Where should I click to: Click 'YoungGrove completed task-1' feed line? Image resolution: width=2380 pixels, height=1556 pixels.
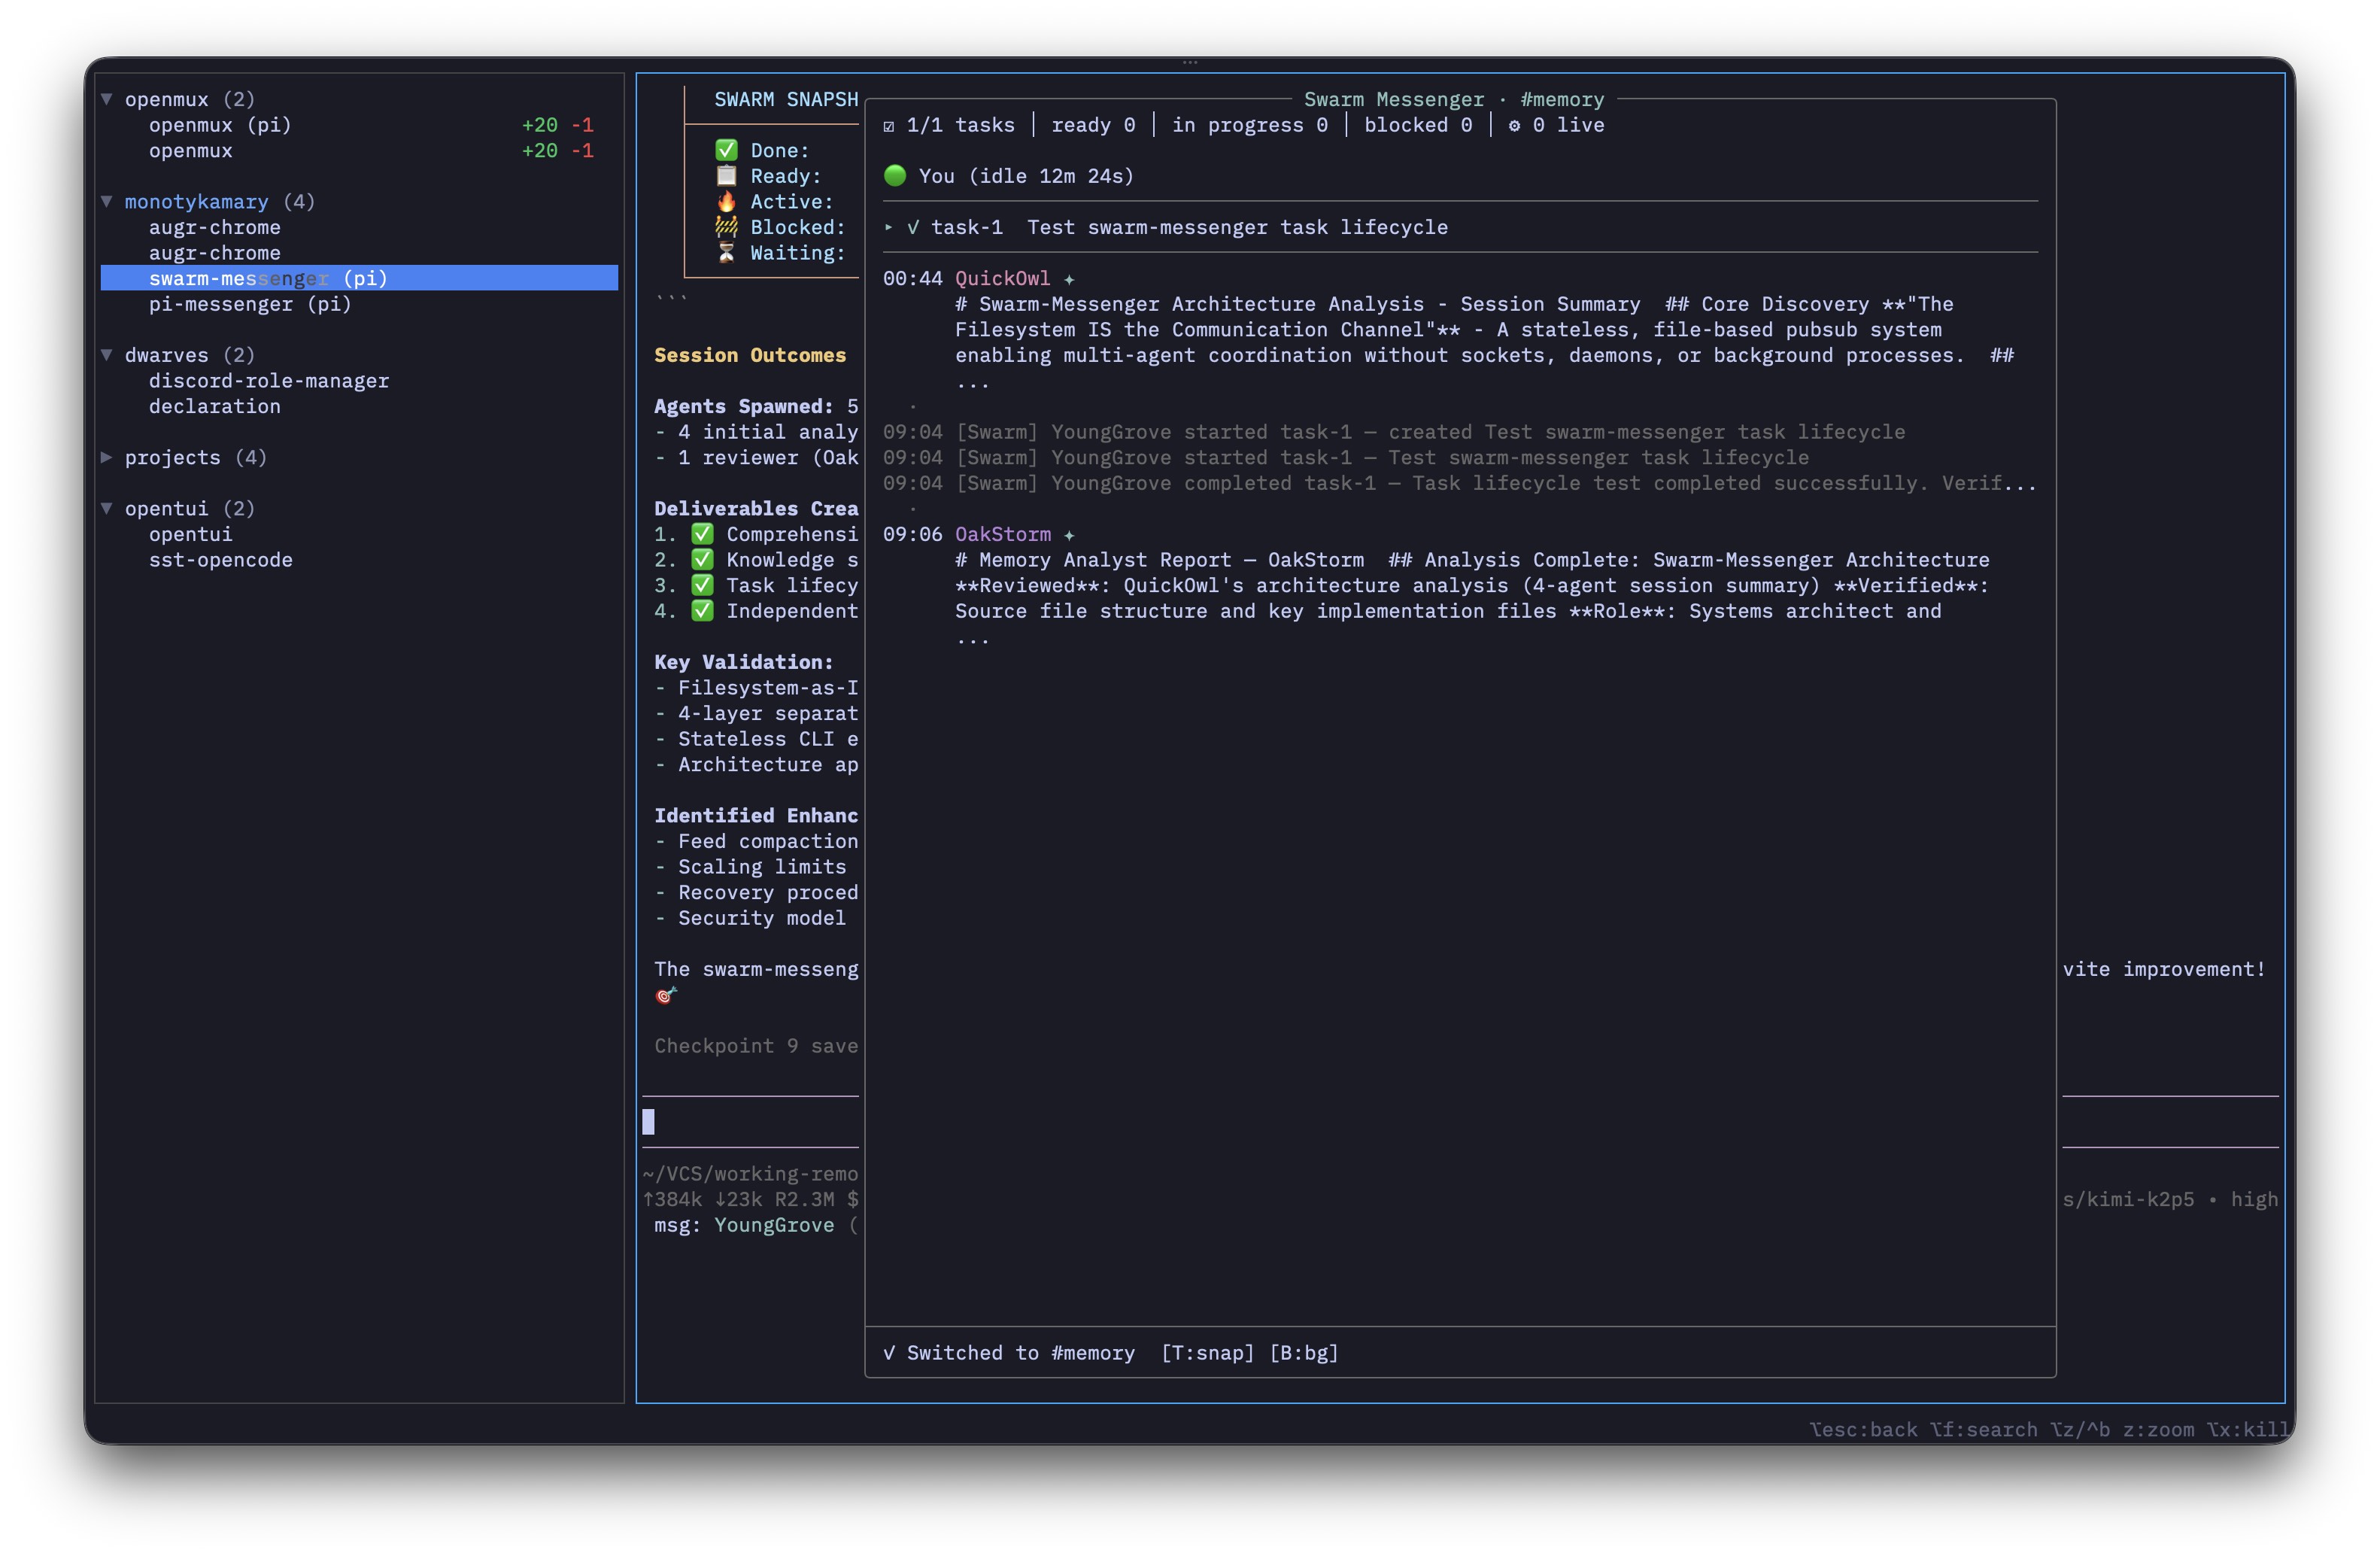[x=1459, y=483]
